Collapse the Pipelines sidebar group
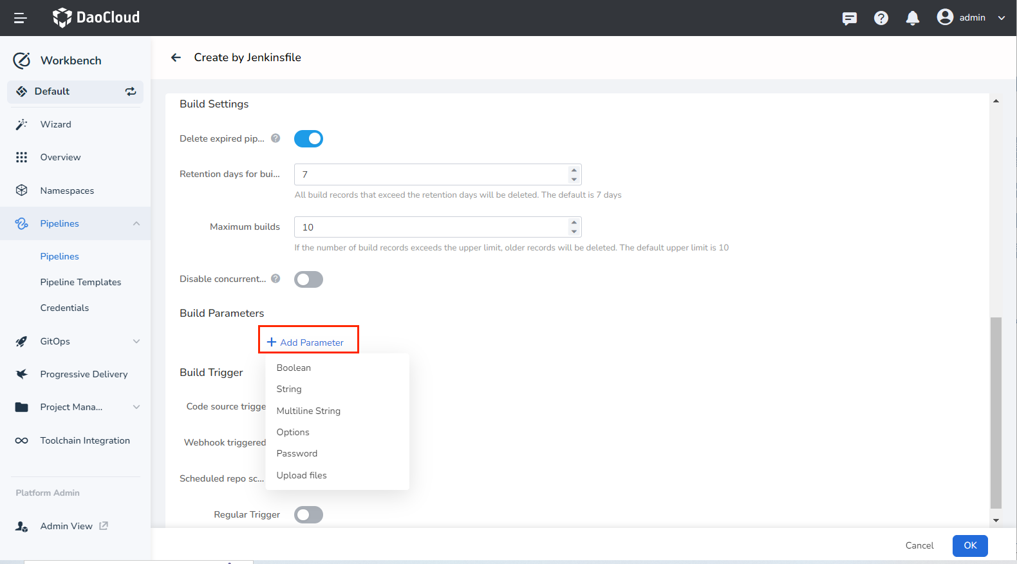Screen dimensions: 1017x564 pos(136,223)
